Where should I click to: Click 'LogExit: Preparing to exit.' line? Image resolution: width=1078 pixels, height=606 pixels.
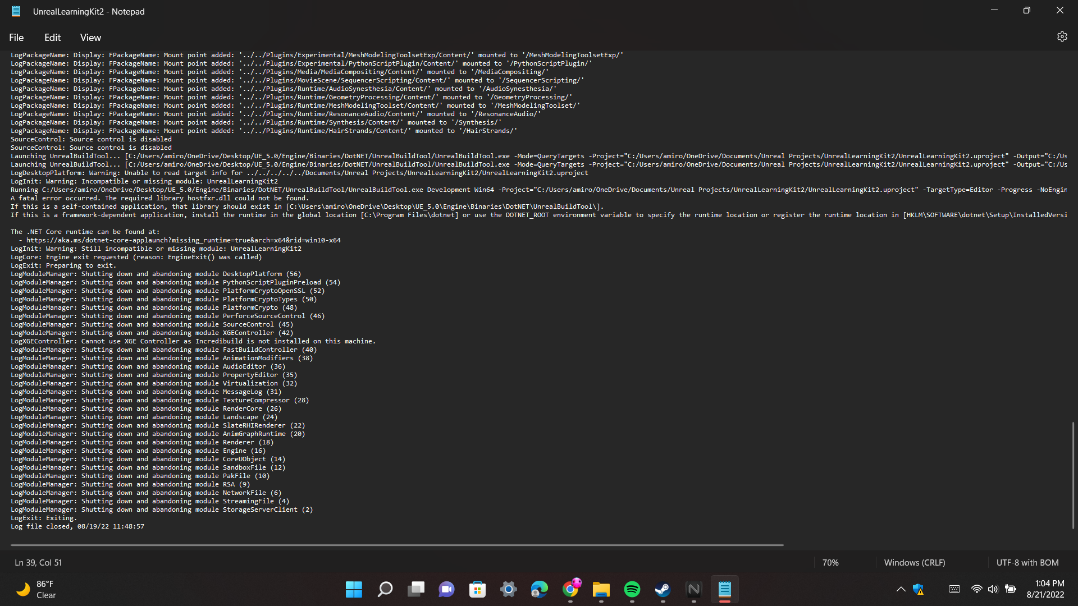pos(63,265)
